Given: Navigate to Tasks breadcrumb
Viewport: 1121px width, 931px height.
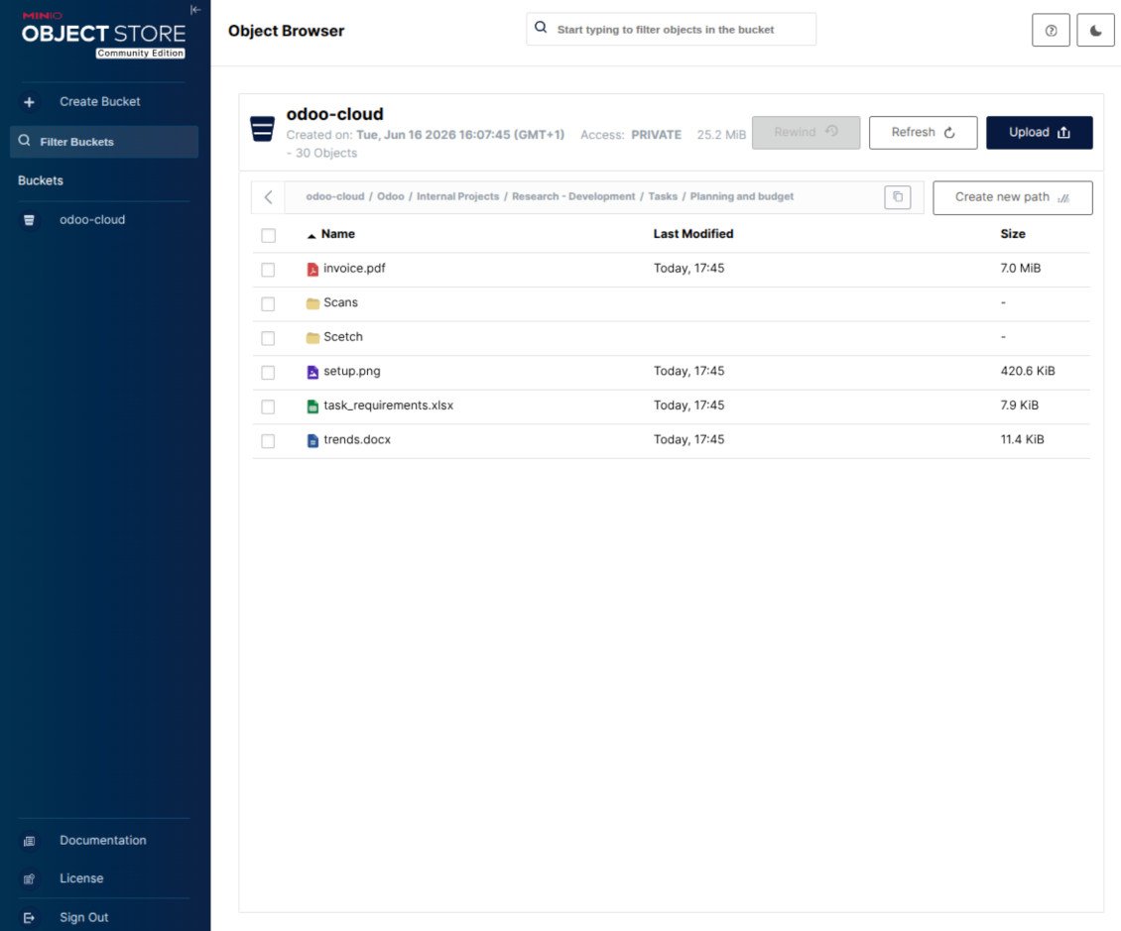Looking at the screenshot, I should [663, 196].
